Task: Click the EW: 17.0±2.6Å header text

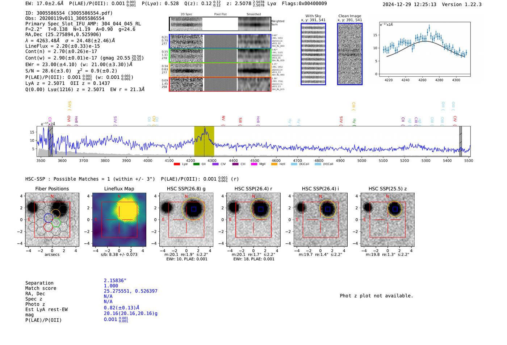Action: pyautogui.click(x=44, y=4)
